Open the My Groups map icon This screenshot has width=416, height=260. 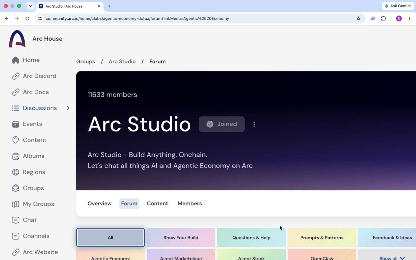pyautogui.click(x=16, y=204)
